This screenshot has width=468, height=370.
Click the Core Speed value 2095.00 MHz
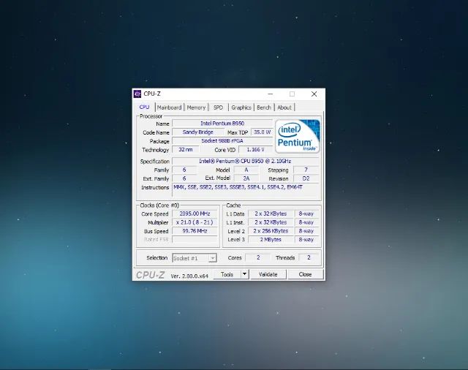[x=195, y=214]
